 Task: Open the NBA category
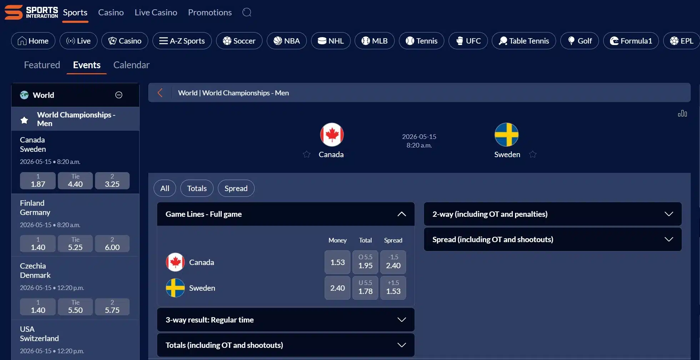point(287,41)
